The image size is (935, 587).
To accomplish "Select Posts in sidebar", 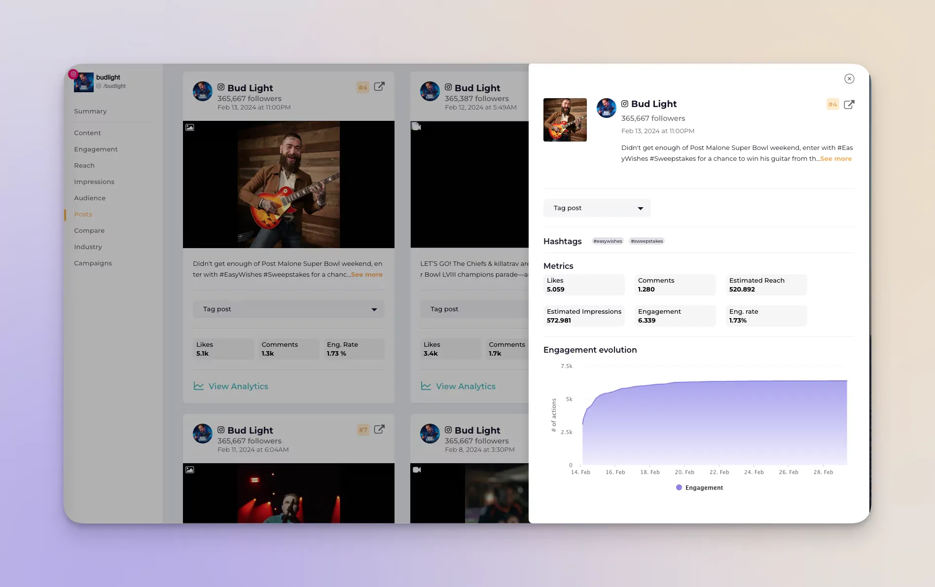I will point(83,215).
